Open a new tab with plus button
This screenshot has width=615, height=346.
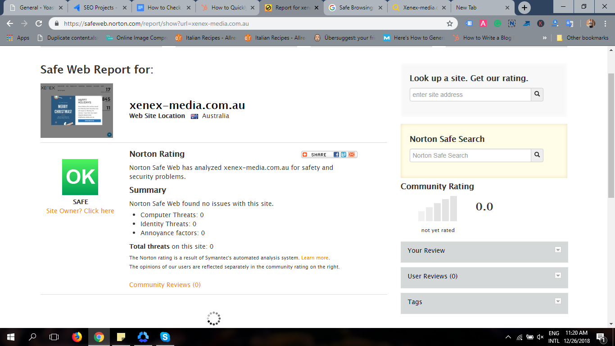pyautogui.click(x=524, y=8)
